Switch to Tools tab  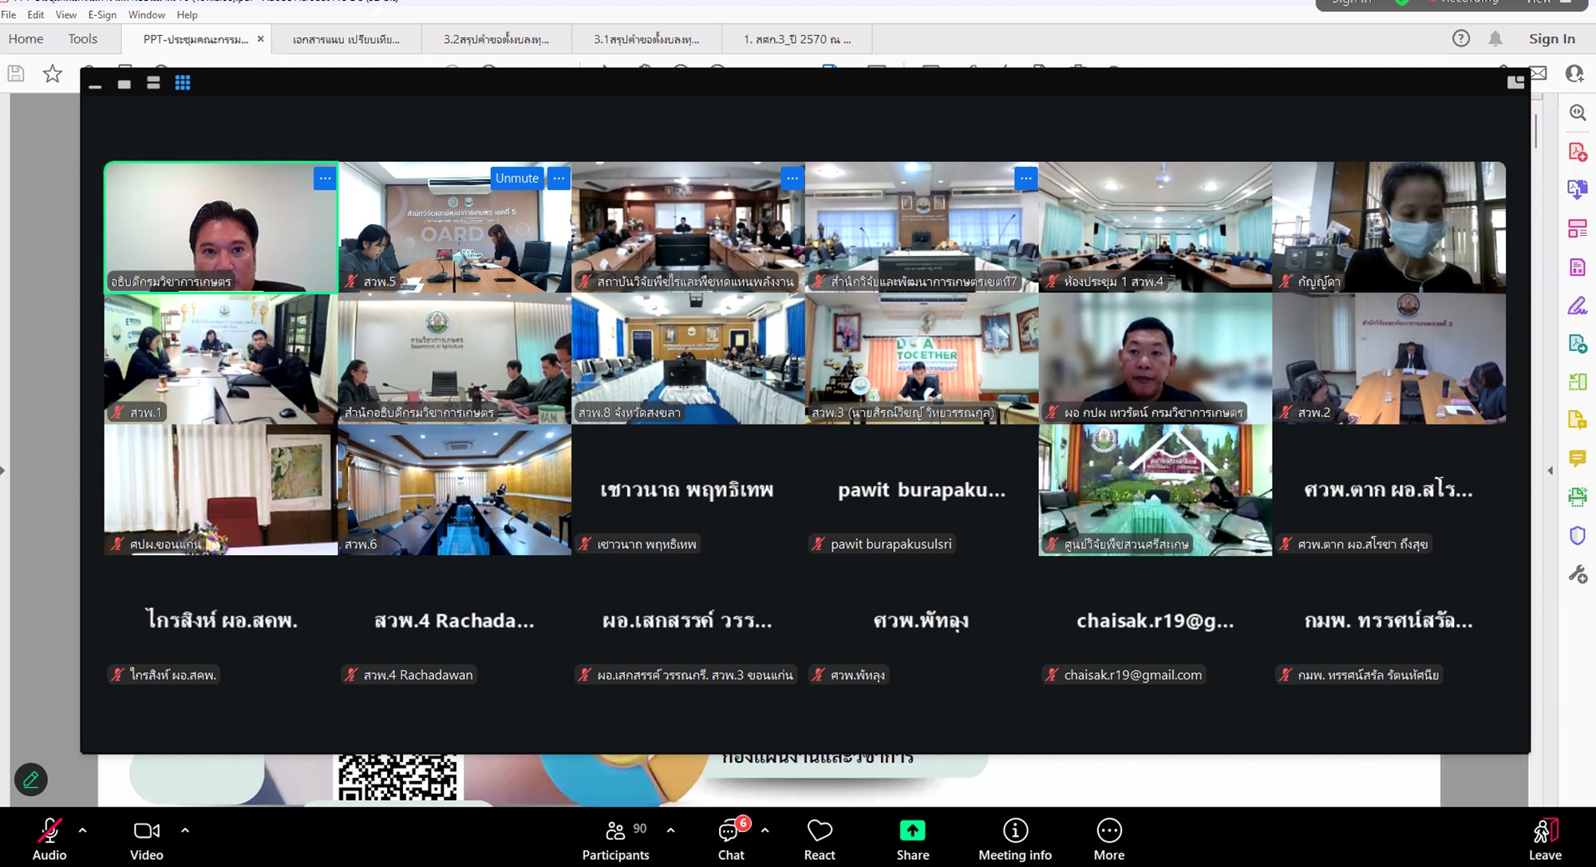[82, 39]
